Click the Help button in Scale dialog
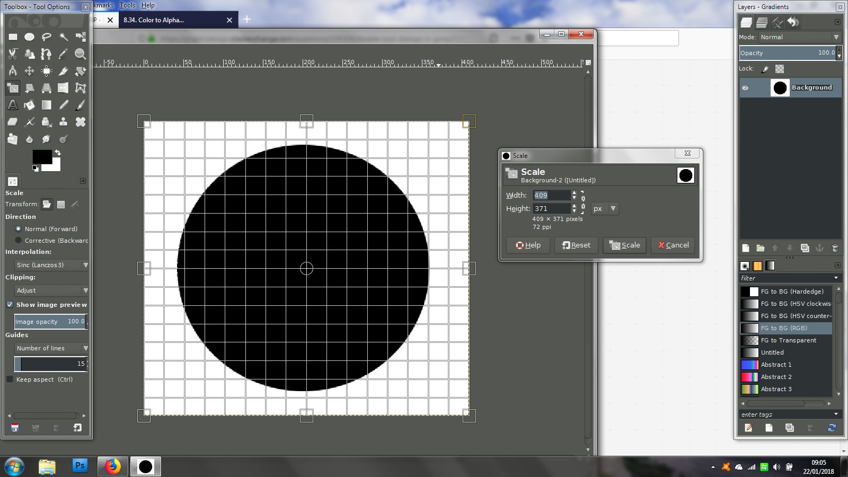 click(x=528, y=245)
